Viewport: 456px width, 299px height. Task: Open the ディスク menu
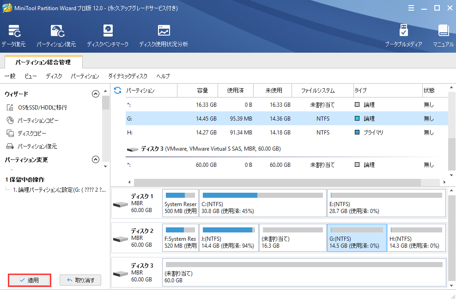pos(54,76)
